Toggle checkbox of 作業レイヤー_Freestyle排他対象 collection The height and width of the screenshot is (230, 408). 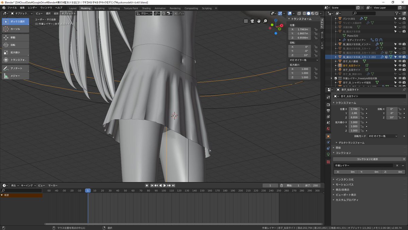336,78
